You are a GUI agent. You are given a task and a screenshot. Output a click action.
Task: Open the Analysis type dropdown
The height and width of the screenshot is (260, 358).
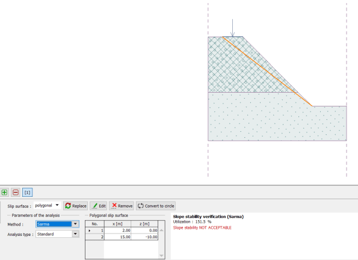pos(57,234)
